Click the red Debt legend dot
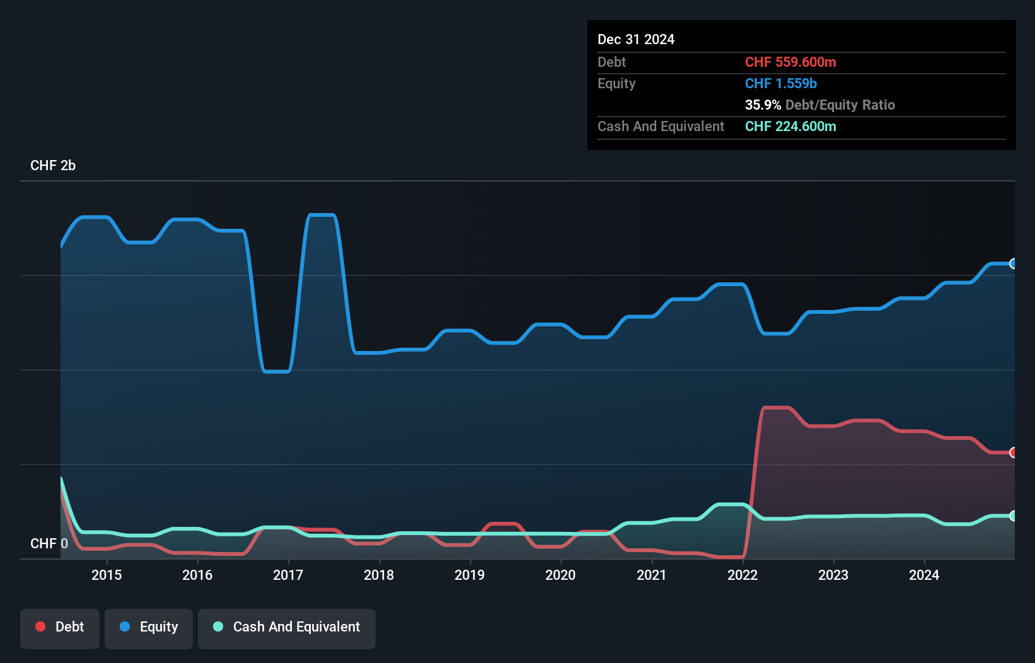 click(x=40, y=626)
